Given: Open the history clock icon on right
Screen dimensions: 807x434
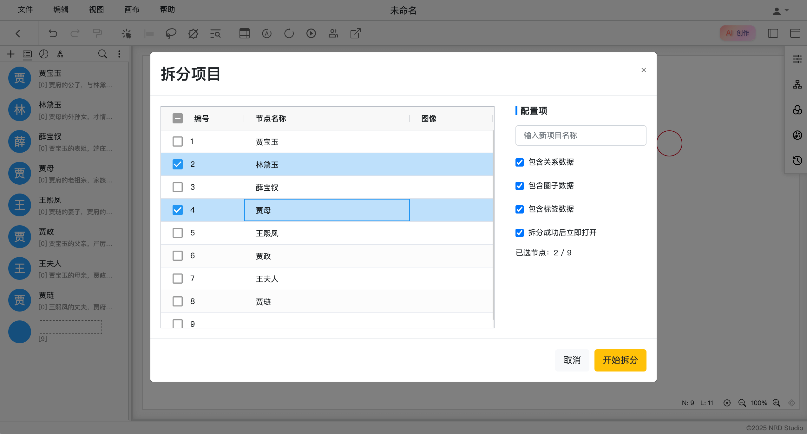Looking at the screenshot, I should pyautogui.click(x=797, y=161).
